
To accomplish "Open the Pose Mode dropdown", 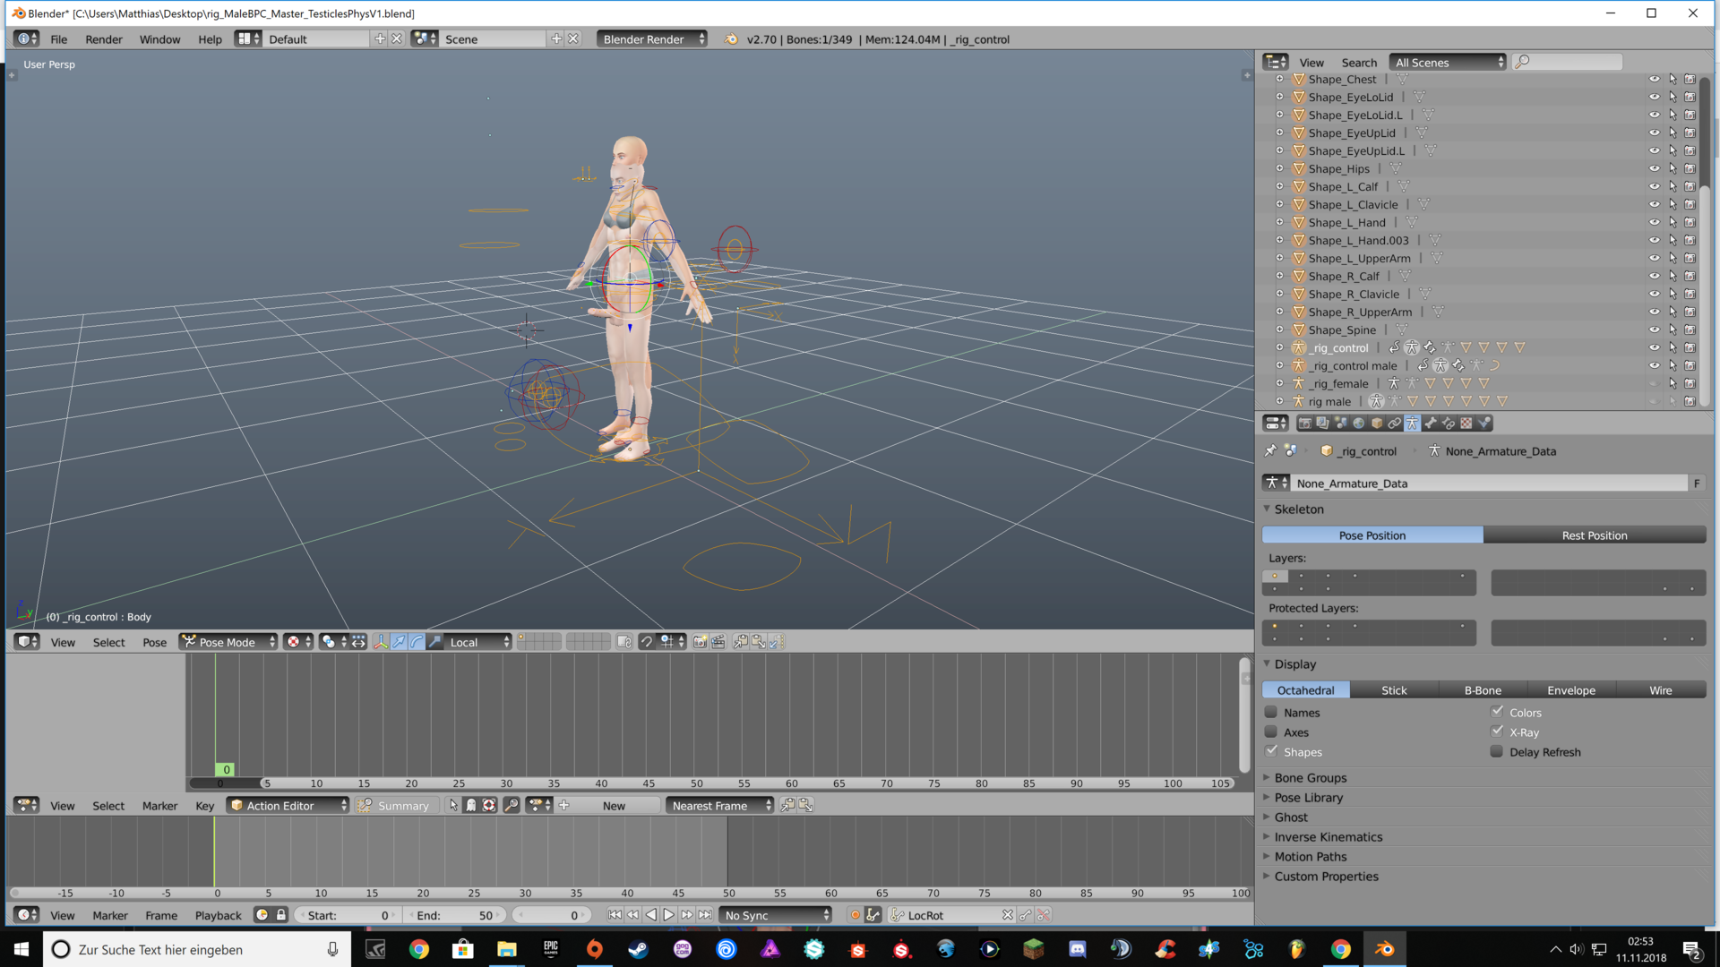I will [x=228, y=642].
